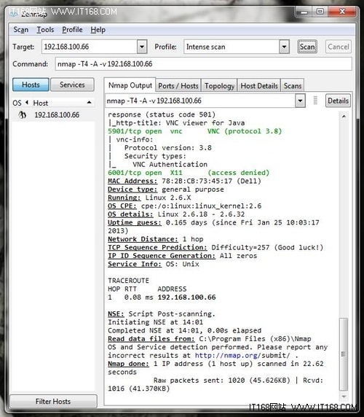Click the Cancel button

(x=339, y=47)
